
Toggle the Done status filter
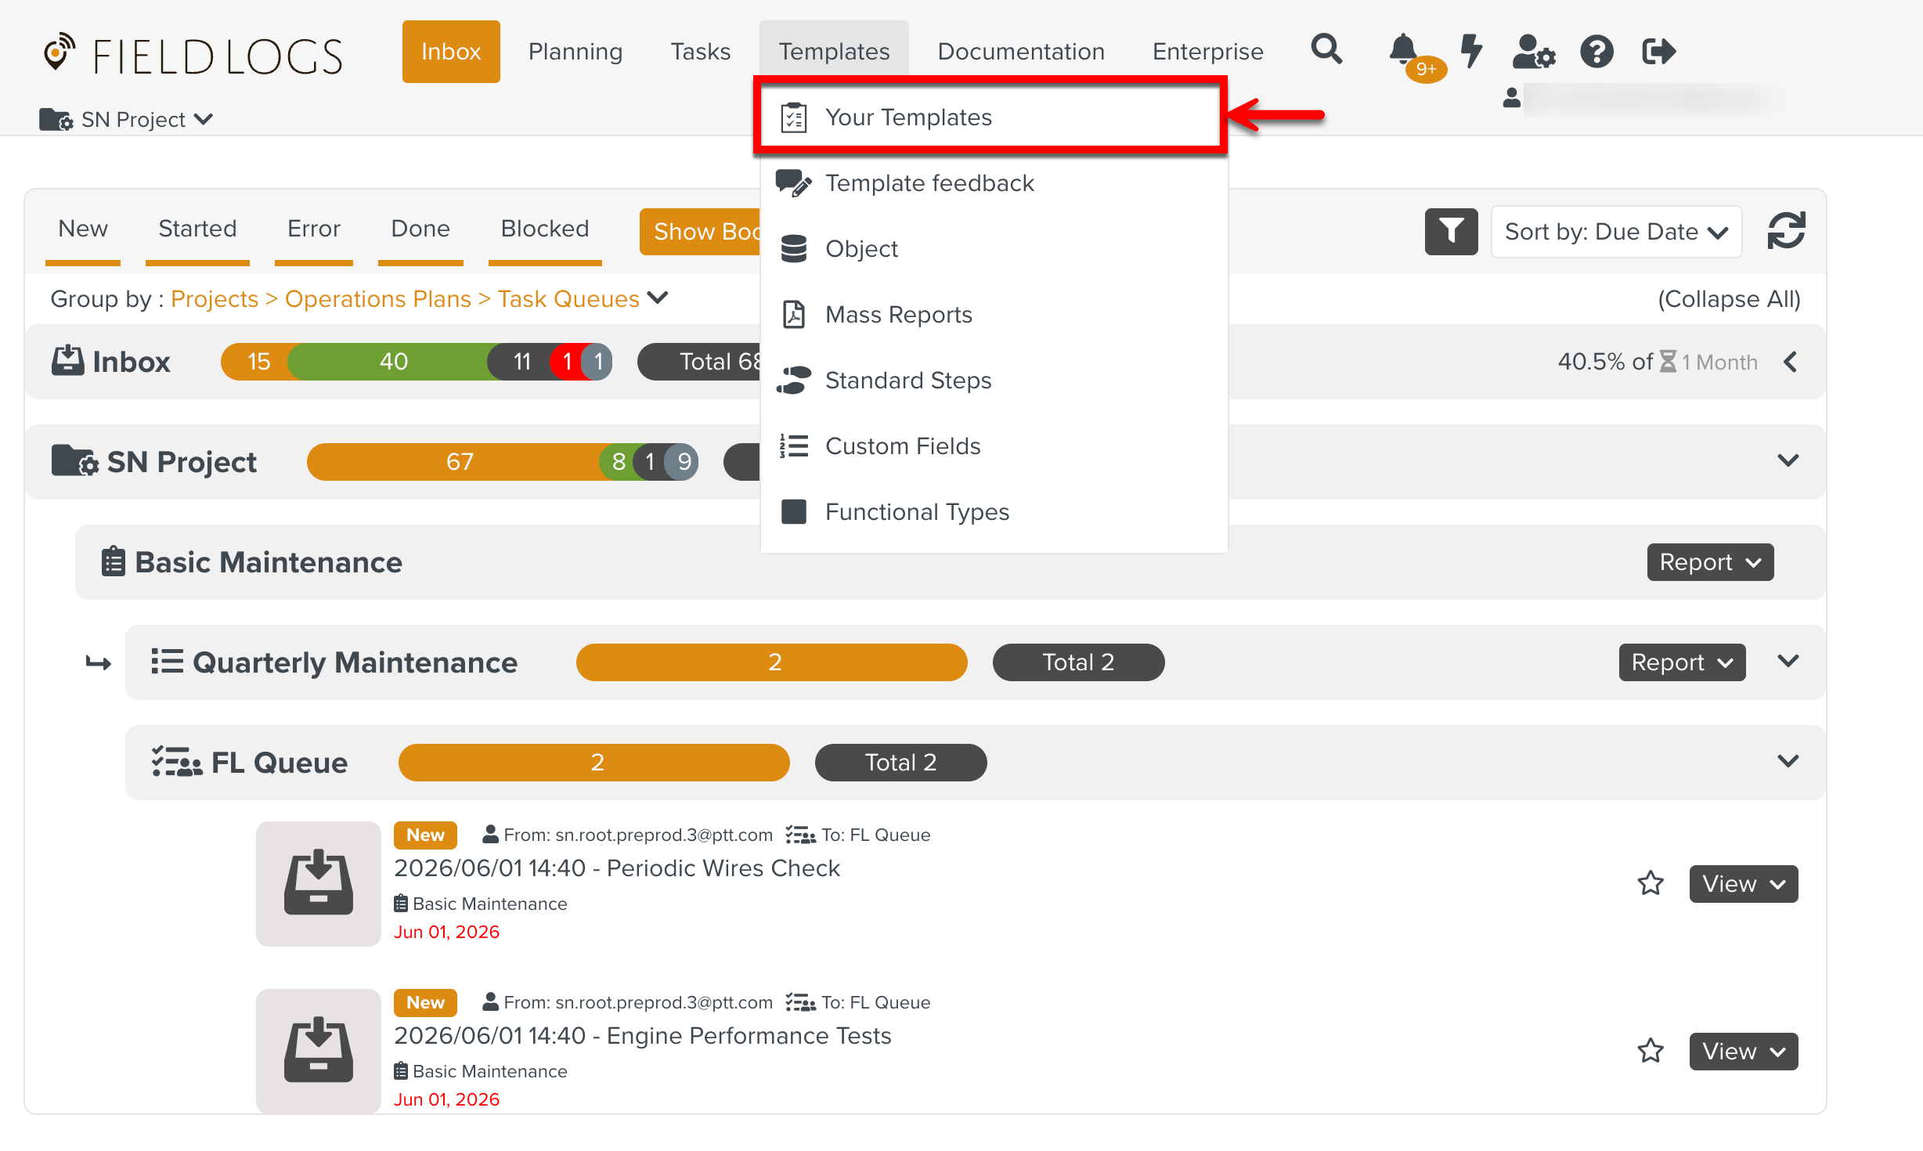click(x=420, y=230)
